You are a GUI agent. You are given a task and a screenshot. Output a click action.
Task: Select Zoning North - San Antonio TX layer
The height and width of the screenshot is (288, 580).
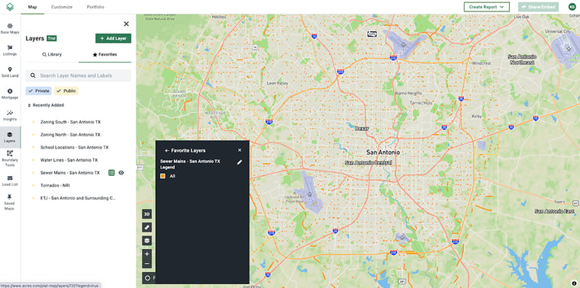(70, 135)
